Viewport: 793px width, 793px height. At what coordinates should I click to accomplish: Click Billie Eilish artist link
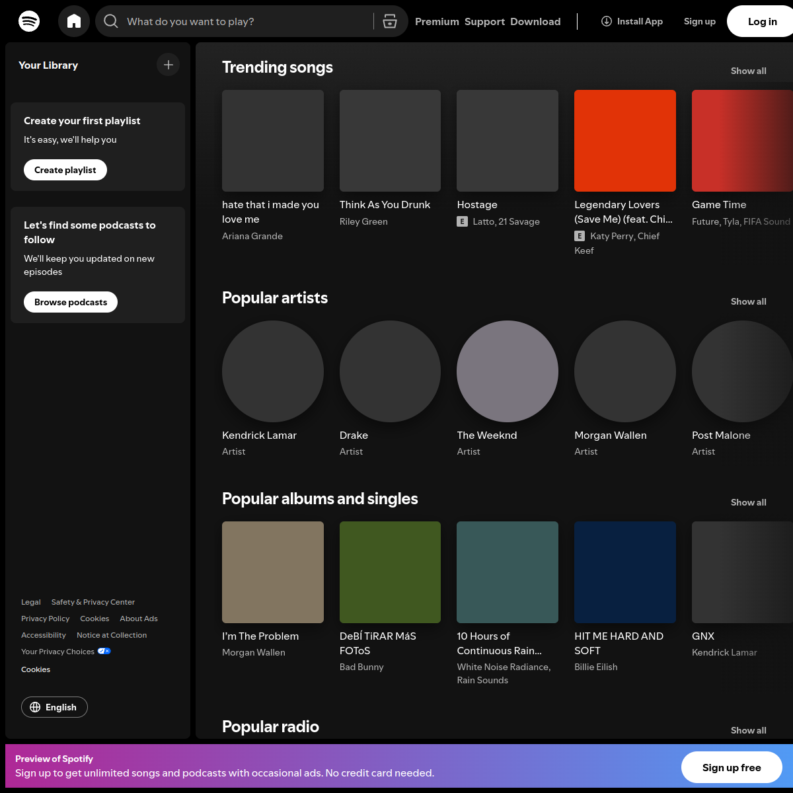coord(596,667)
